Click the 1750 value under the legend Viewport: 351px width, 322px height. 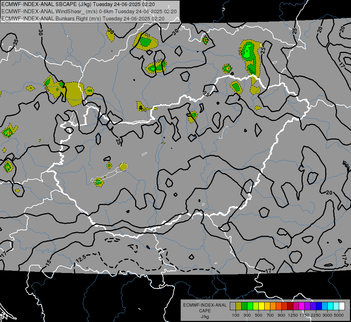pos(305,315)
